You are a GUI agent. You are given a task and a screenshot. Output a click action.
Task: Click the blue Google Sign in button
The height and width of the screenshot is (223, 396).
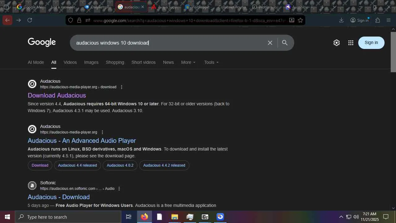pos(371,43)
